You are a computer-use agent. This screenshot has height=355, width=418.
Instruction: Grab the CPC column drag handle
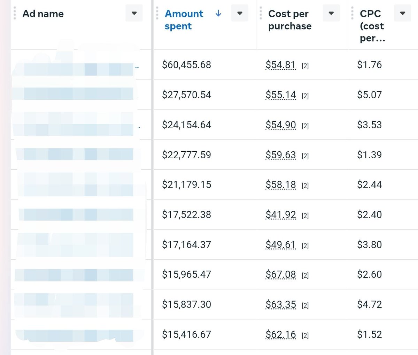coord(352,14)
